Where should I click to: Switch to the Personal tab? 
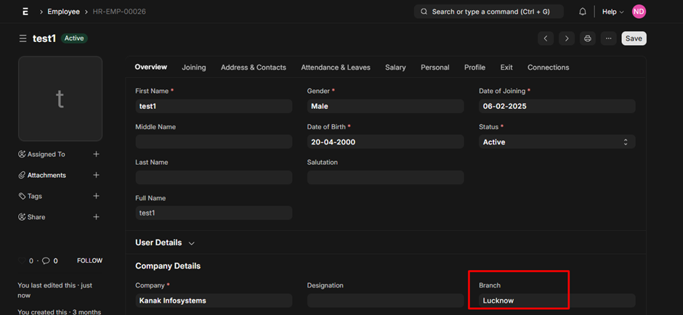tap(435, 67)
